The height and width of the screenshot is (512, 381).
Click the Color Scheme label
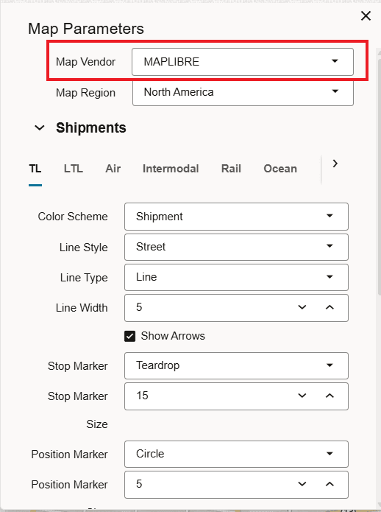pos(73,217)
